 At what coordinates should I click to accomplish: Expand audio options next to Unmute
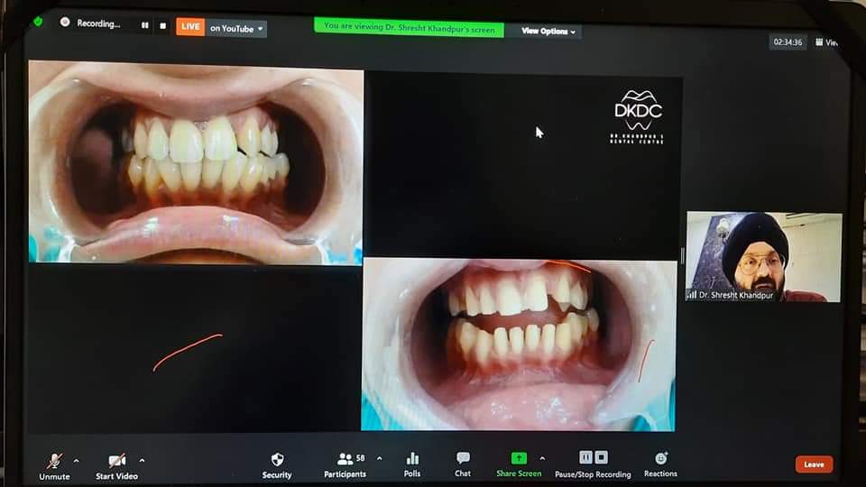76,461
